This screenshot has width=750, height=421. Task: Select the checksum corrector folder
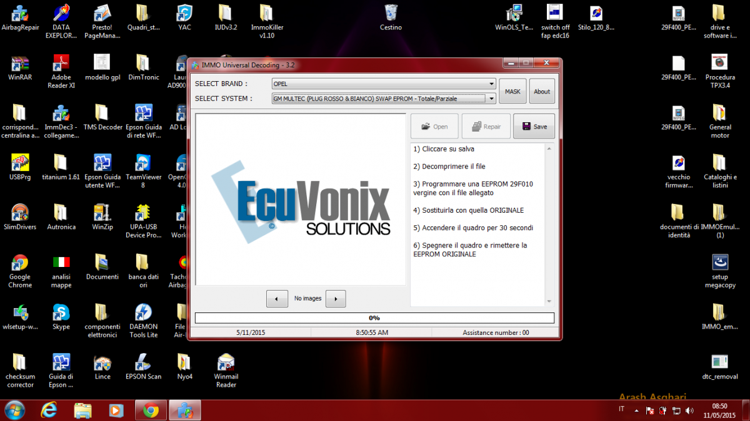click(20, 371)
